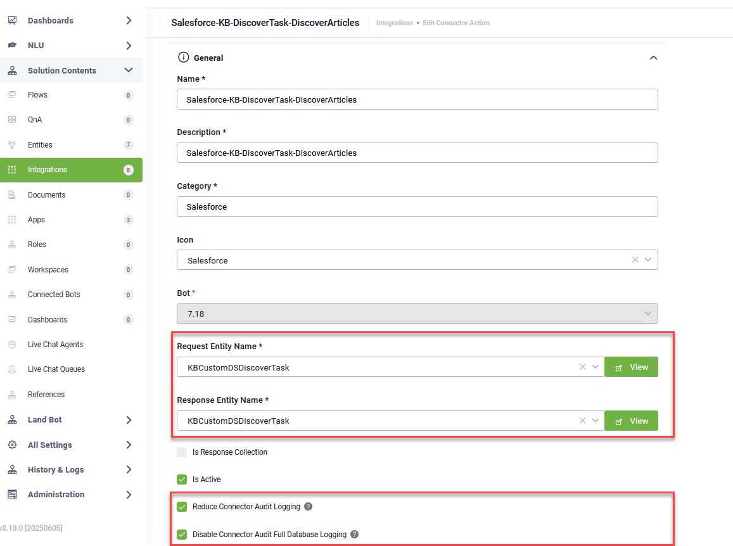Clear the Icon field selection

click(x=635, y=260)
